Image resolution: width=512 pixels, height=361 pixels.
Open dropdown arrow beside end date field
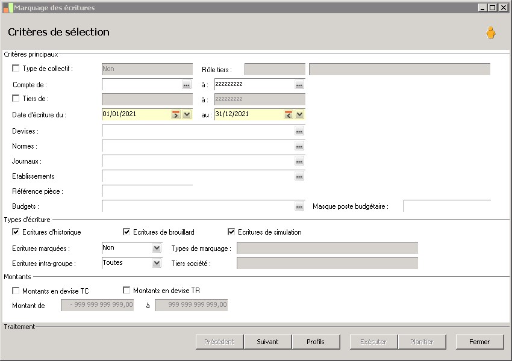click(299, 114)
